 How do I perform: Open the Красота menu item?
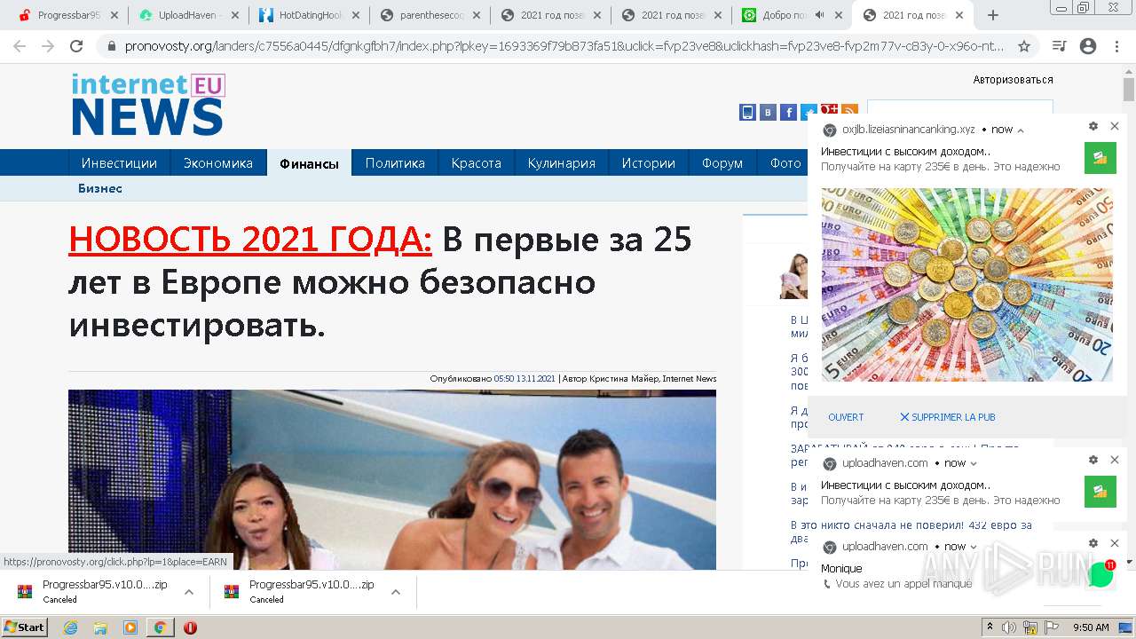pyautogui.click(x=476, y=163)
